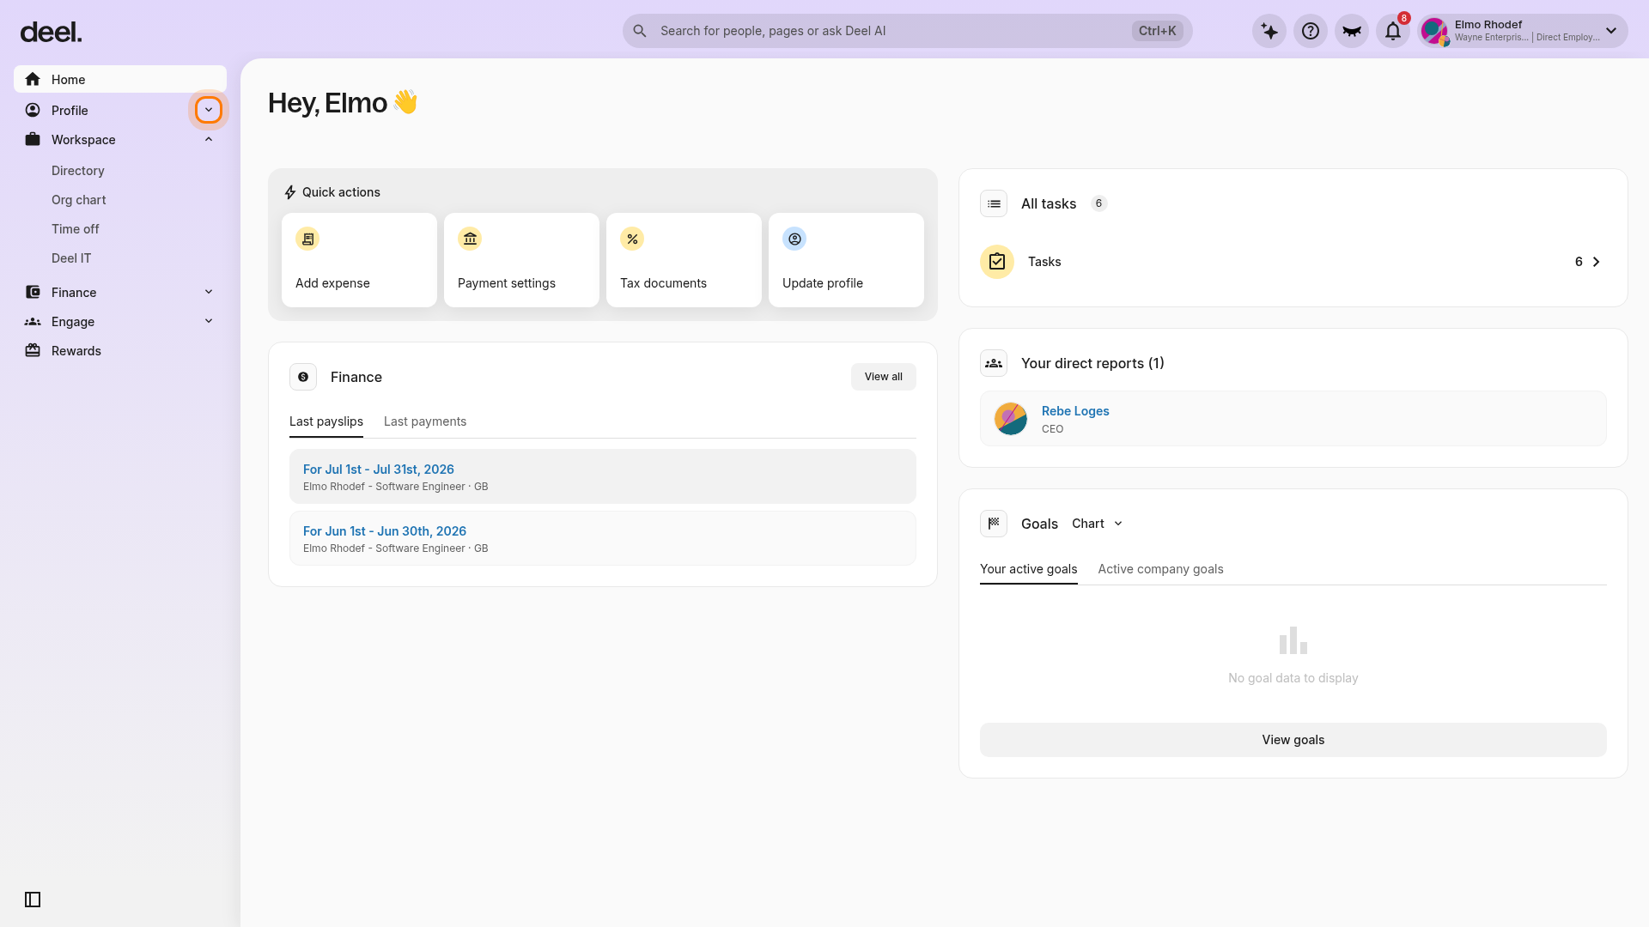The height and width of the screenshot is (927, 1649).
Task: Open the help question mark icon
Action: [1311, 31]
